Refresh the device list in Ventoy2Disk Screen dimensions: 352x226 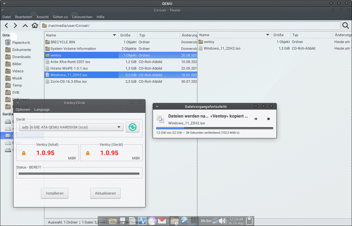point(133,127)
